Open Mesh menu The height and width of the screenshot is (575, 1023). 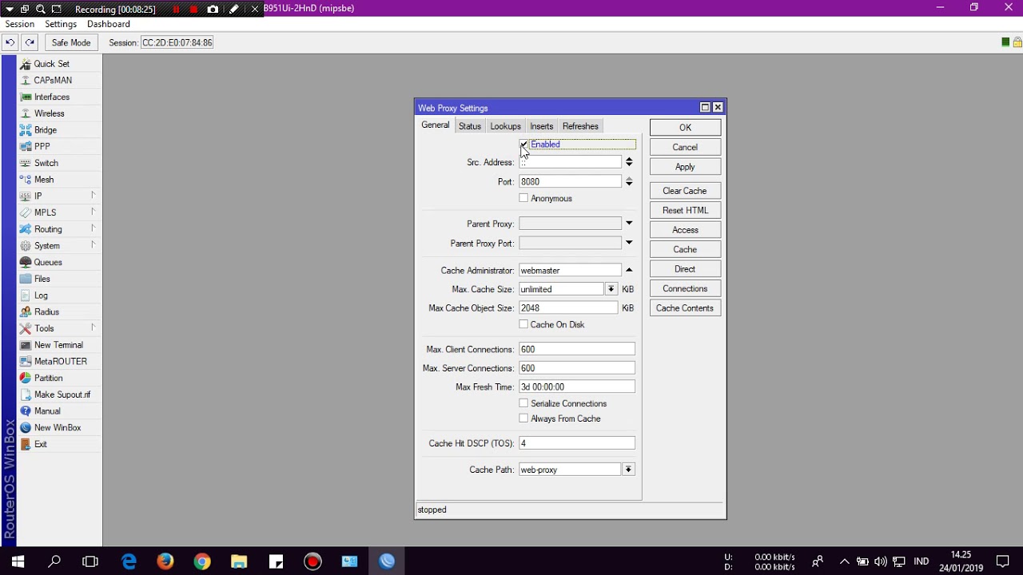point(44,180)
